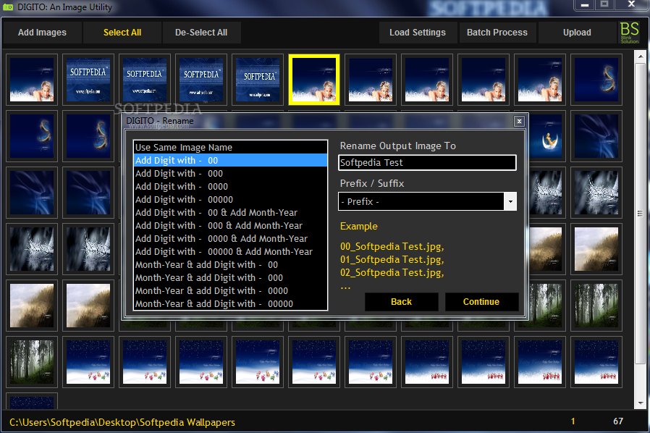Select 'Month-Year & add Digit with - 00000'

[230, 303]
